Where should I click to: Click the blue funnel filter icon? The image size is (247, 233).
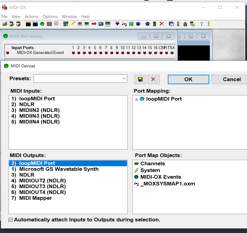117,24
